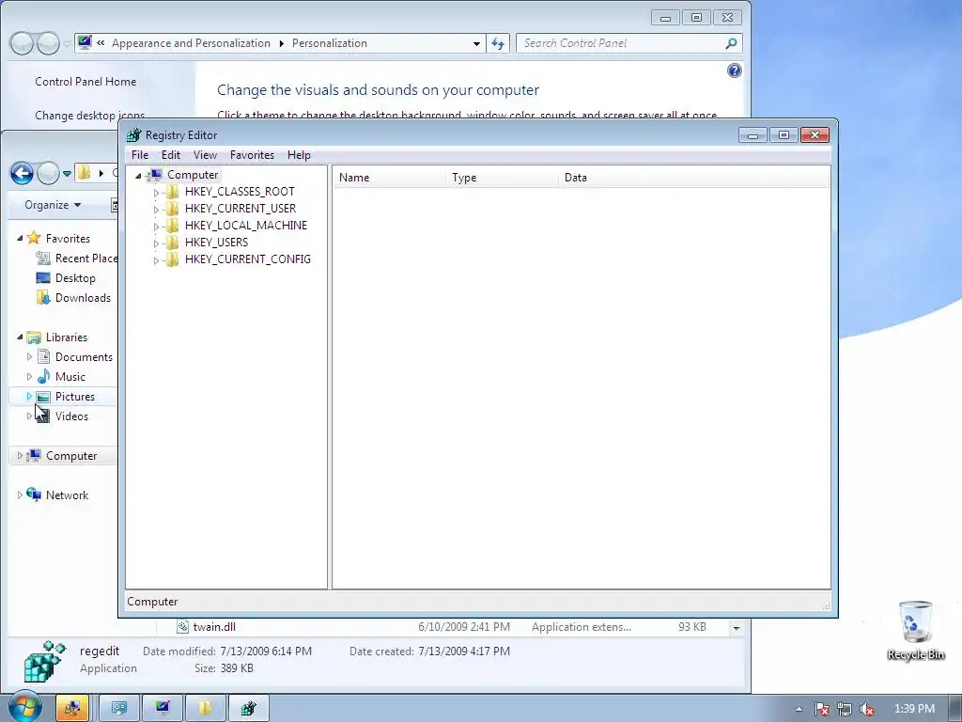Select the HKEY_USERS folder icon
This screenshot has width=962, height=722.
(173, 243)
